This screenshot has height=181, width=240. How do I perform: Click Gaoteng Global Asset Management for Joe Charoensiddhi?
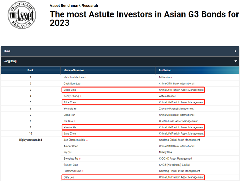click(x=179, y=140)
